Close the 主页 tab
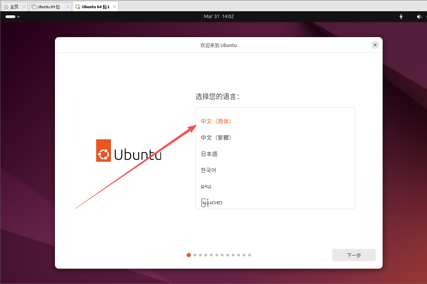Viewport: 427px width, 284px height. point(24,6)
